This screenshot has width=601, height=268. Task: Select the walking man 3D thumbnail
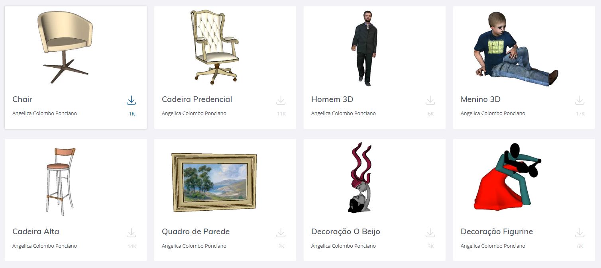click(364, 48)
